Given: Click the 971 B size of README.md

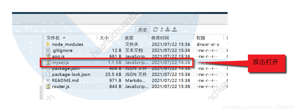Looking at the screenshot, I should point(115,80).
